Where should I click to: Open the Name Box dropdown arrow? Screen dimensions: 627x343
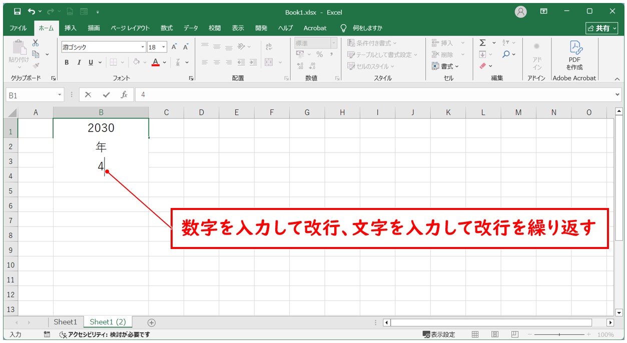(60, 94)
